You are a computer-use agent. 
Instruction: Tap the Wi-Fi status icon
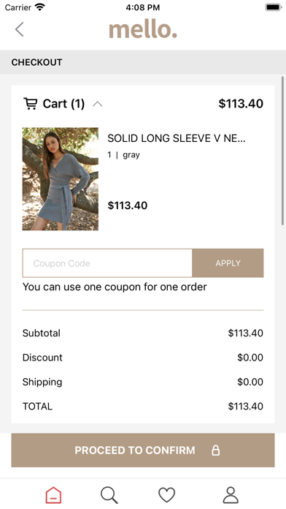tap(40, 7)
